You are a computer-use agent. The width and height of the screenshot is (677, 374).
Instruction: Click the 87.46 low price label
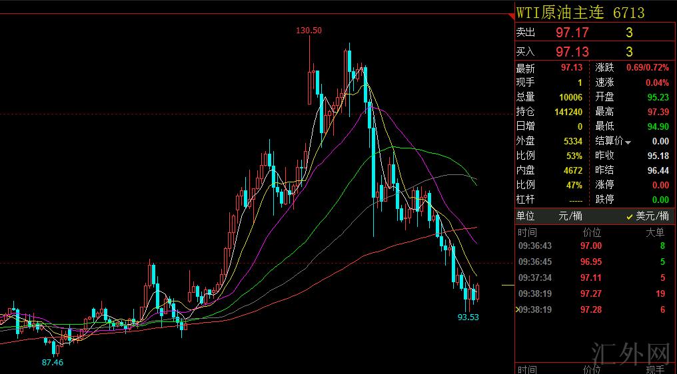pos(52,363)
